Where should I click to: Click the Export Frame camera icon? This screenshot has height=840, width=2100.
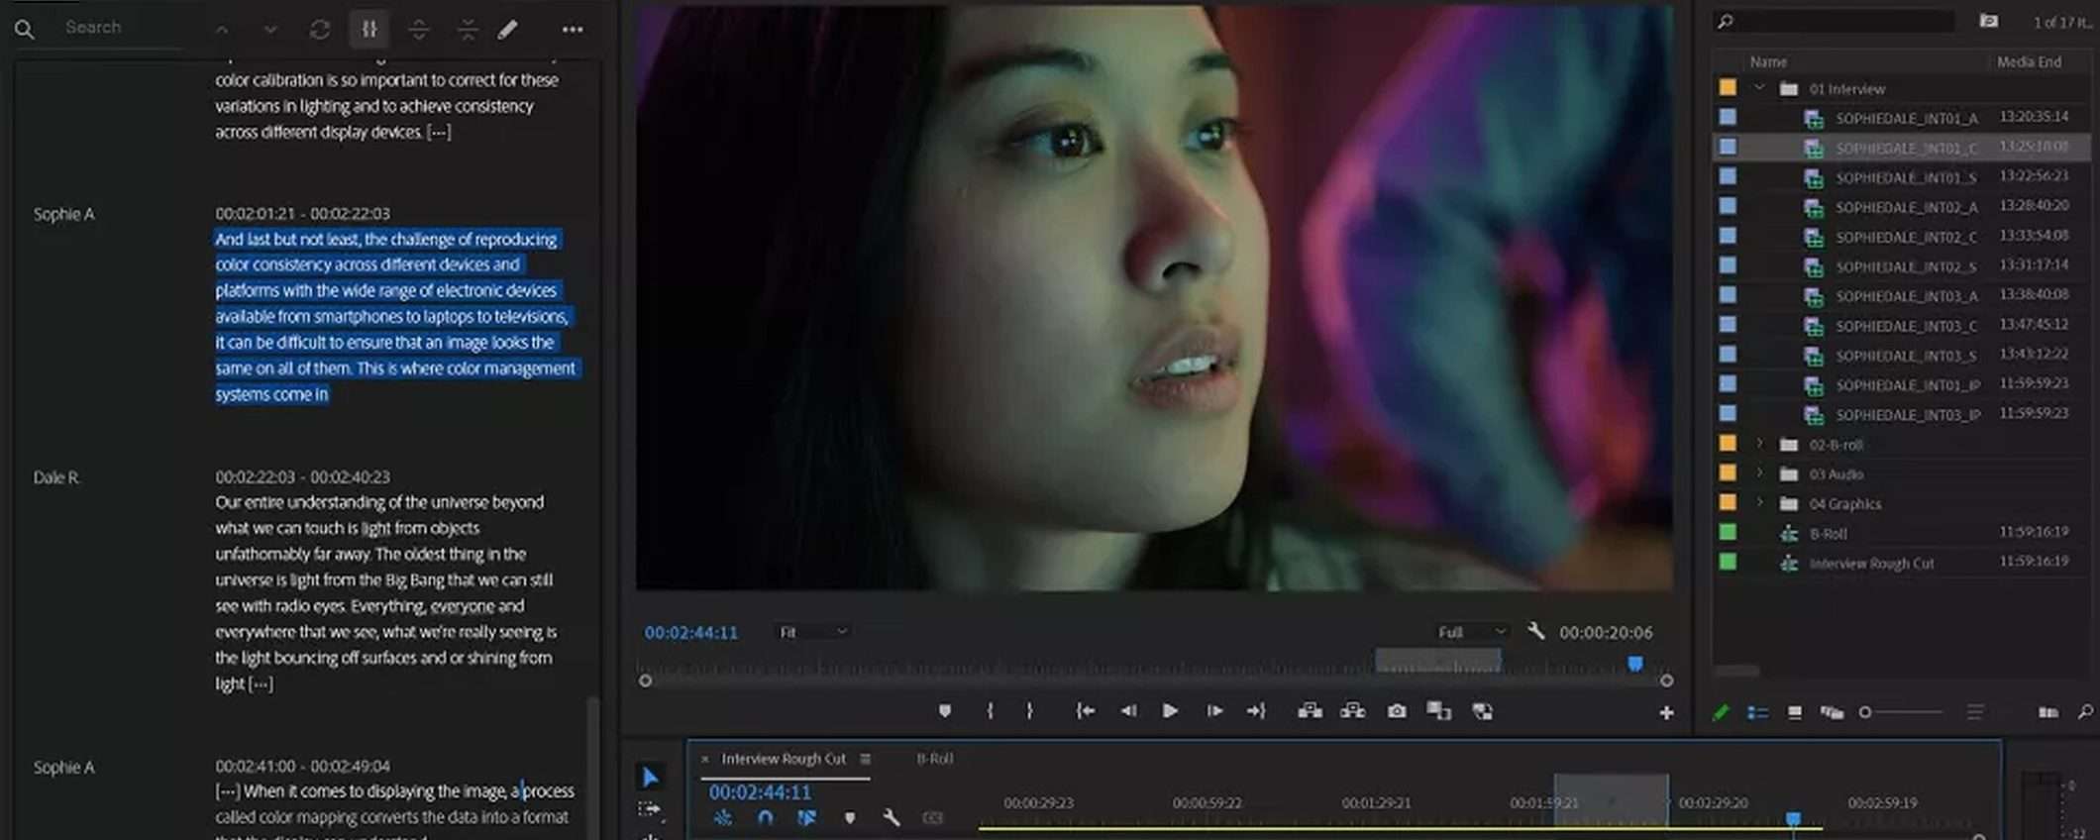tap(1396, 711)
